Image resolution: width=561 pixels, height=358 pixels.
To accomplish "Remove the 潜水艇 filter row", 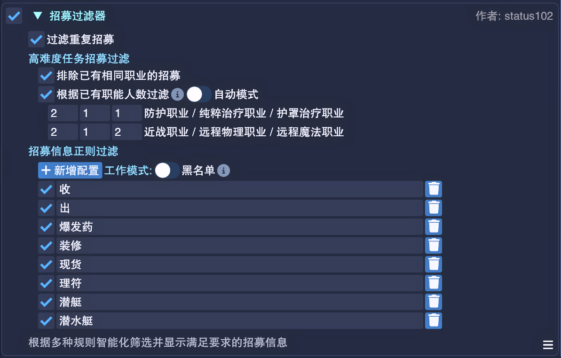I will 434,320.
